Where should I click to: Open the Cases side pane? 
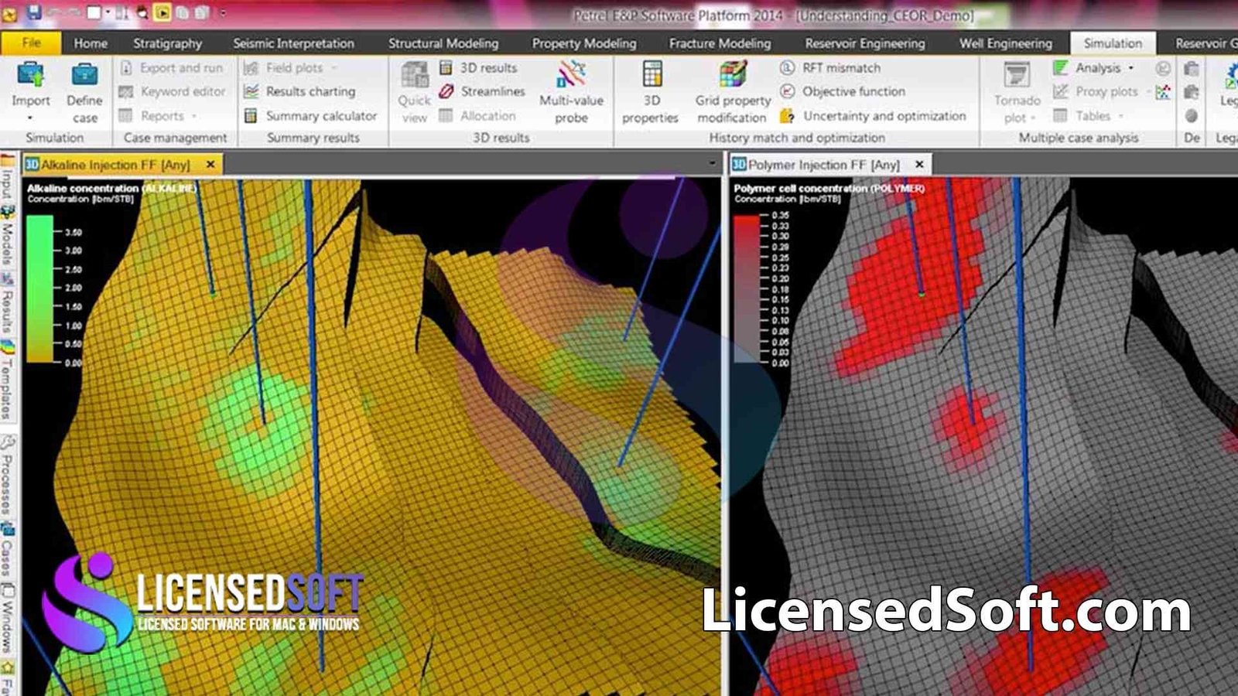pos(7,550)
